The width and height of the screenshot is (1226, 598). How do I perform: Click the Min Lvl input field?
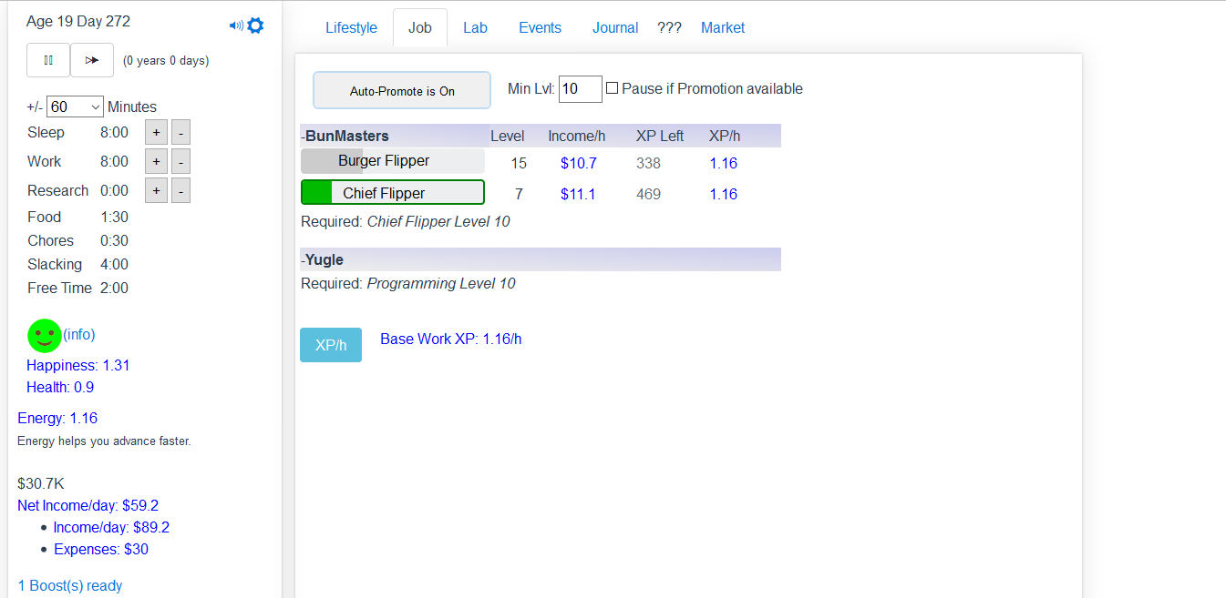[581, 89]
